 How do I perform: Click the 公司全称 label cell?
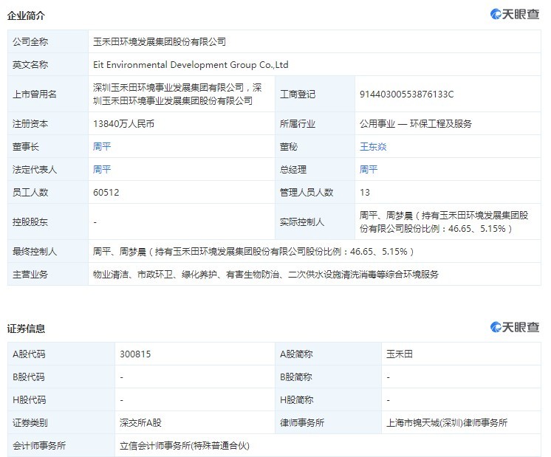(x=48, y=41)
